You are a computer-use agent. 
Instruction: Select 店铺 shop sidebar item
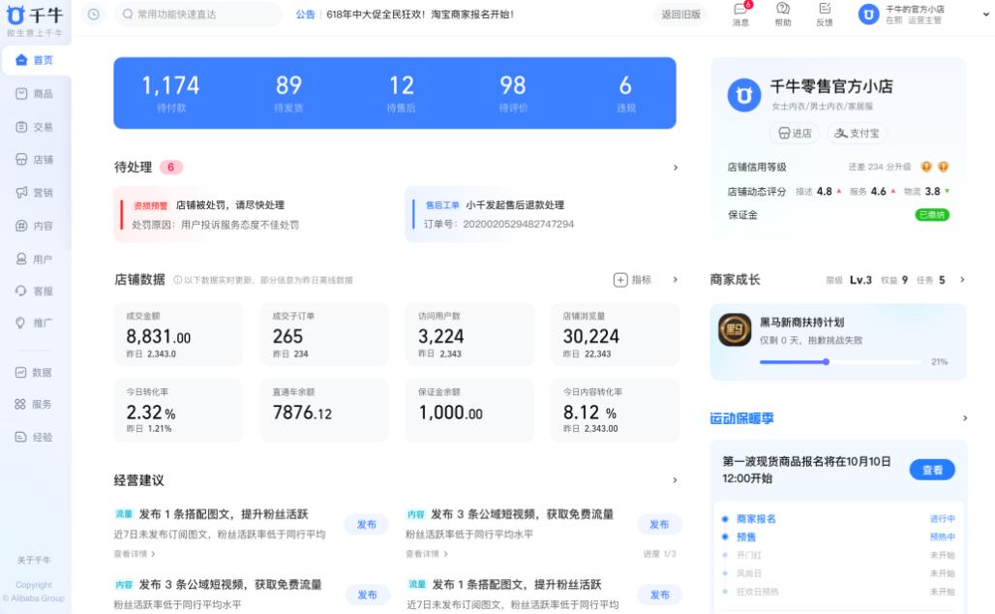pyautogui.click(x=35, y=160)
